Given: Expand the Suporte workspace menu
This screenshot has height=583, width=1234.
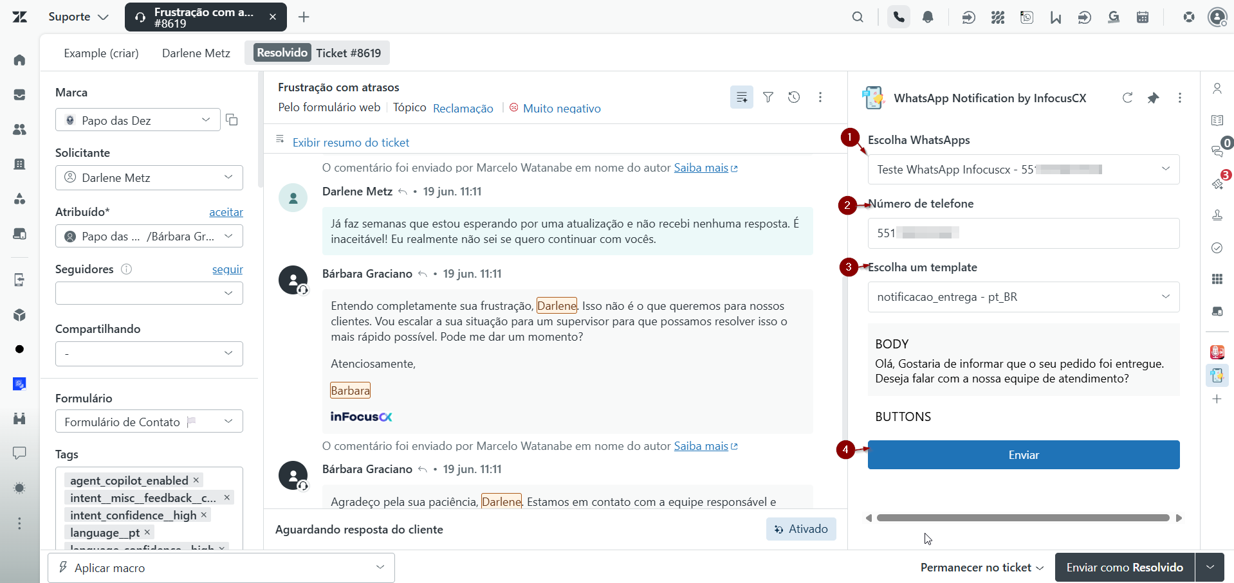Looking at the screenshot, I should point(78,17).
